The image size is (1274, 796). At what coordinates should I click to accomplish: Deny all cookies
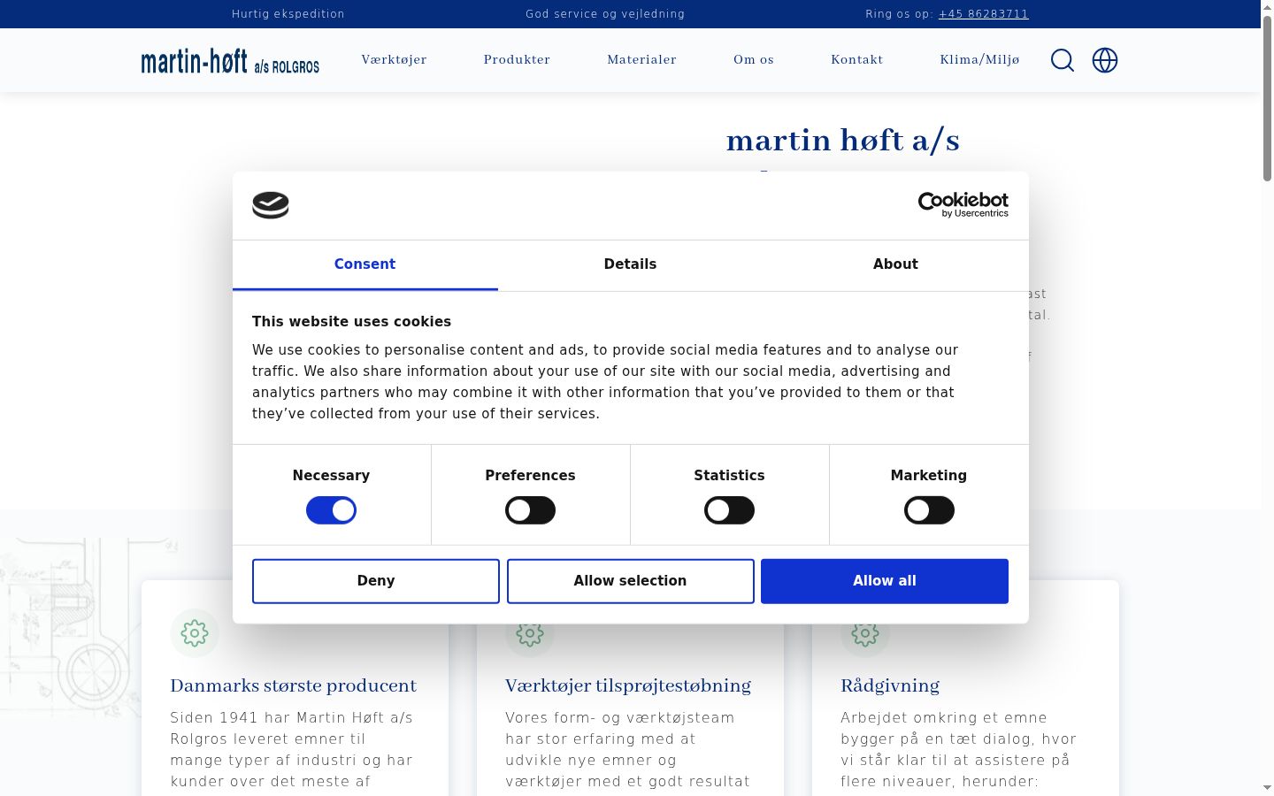click(x=376, y=581)
